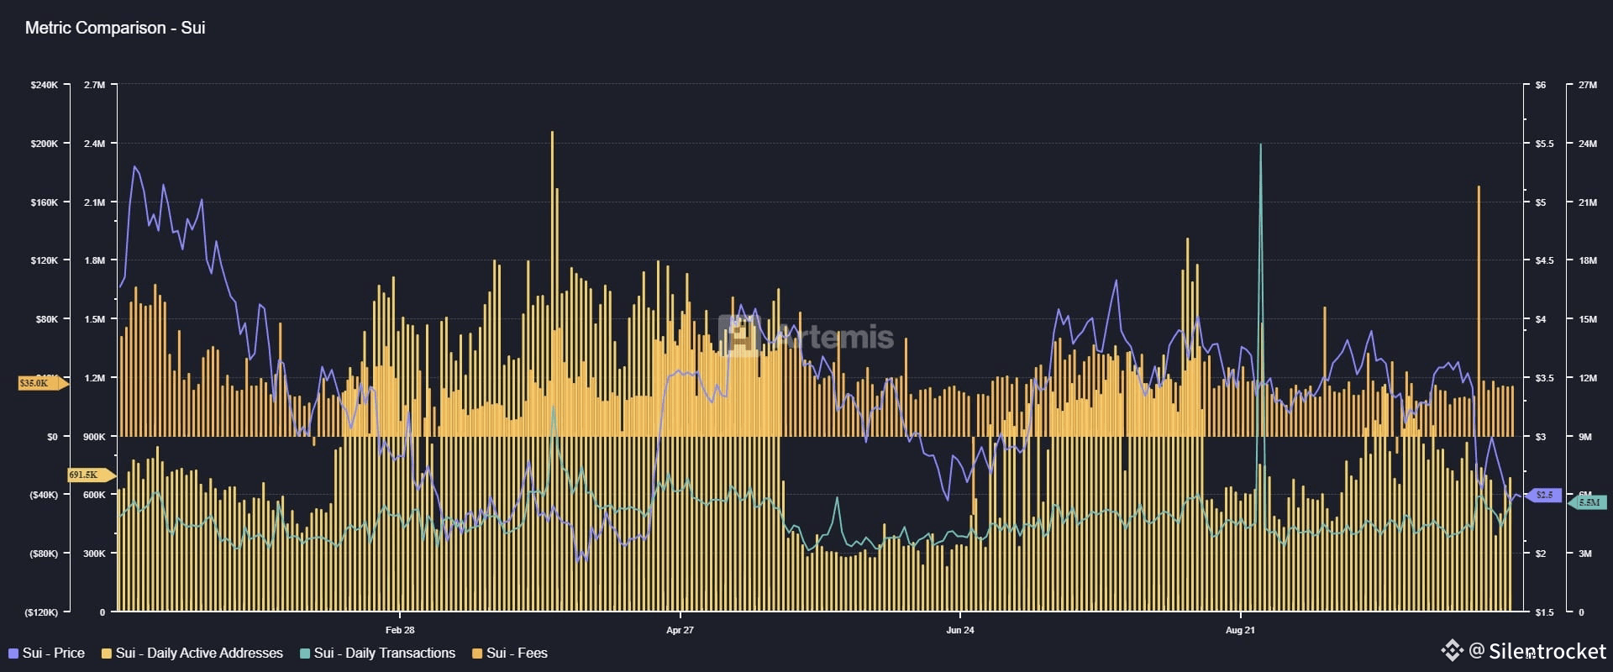Viewport: 1613px width, 672px height.
Task: Toggle the Sui - Daily Active Addresses legend entry
Action: point(192,653)
